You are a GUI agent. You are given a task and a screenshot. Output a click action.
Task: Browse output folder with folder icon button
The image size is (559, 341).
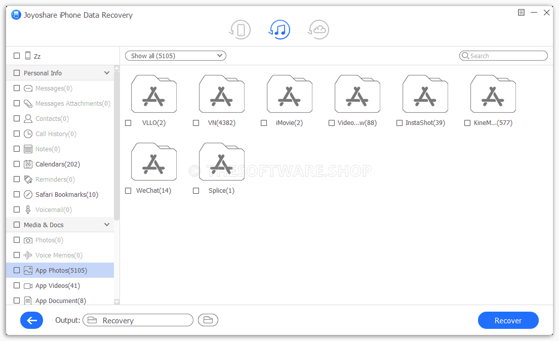(x=208, y=320)
